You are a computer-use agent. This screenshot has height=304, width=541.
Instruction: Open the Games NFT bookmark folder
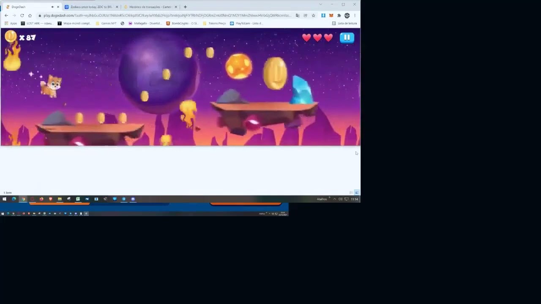point(106,23)
